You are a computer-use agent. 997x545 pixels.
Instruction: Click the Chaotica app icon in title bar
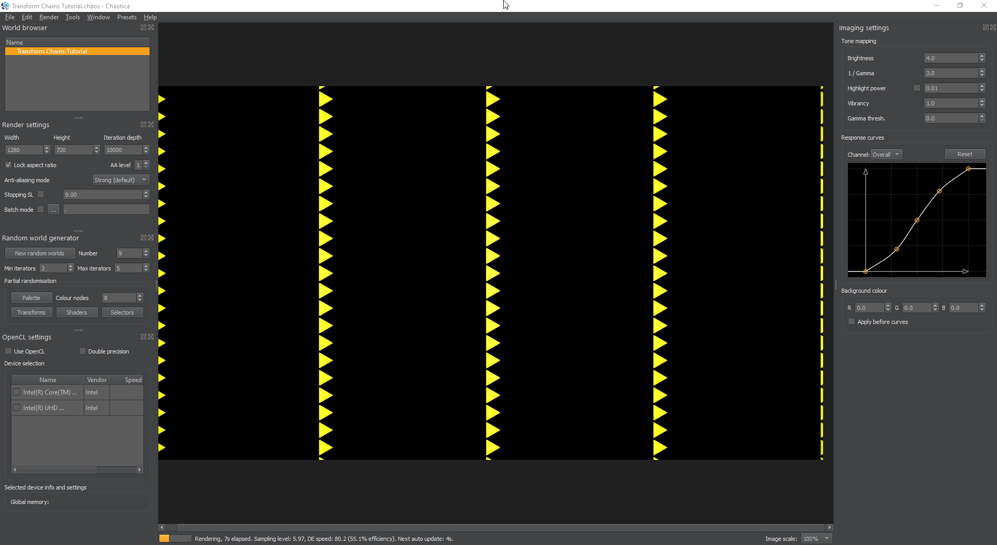(x=5, y=6)
